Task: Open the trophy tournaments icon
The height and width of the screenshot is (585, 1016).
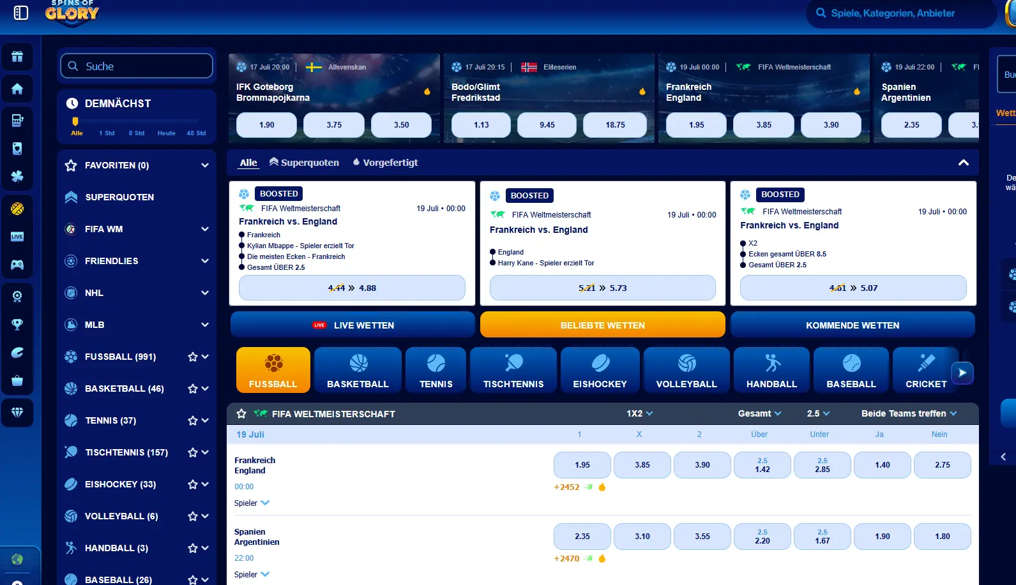Action: point(17,324)
